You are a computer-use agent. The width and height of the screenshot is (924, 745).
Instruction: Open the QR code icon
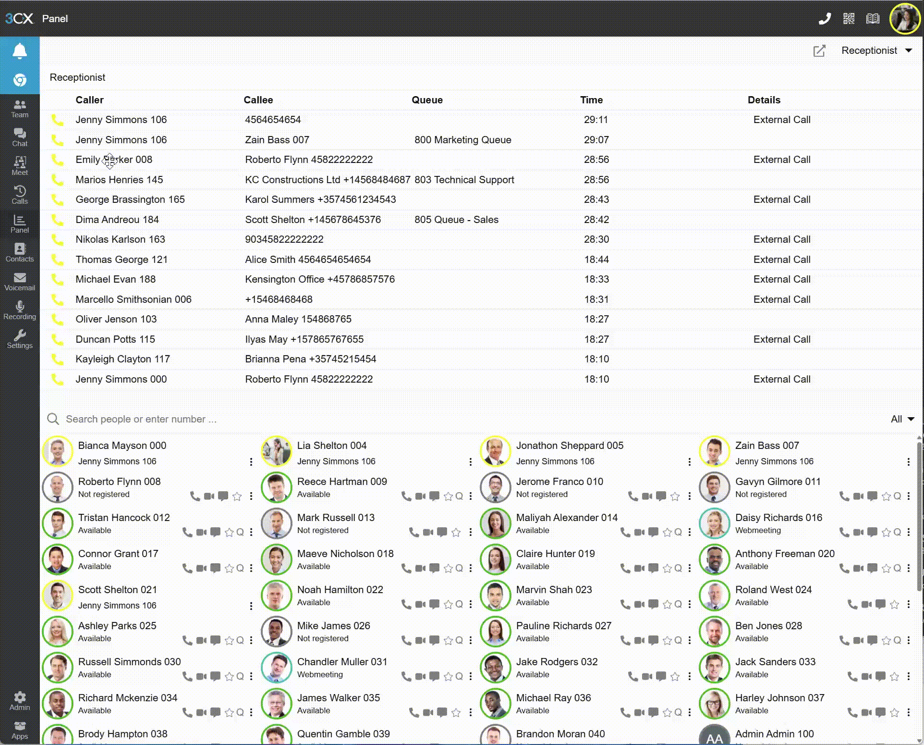tap(849, 19)
